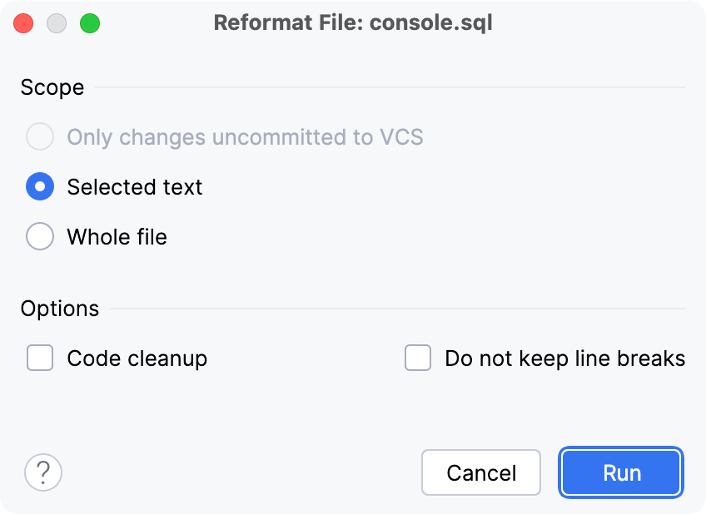Click the Do not keep line breaks label

point(564,358)
